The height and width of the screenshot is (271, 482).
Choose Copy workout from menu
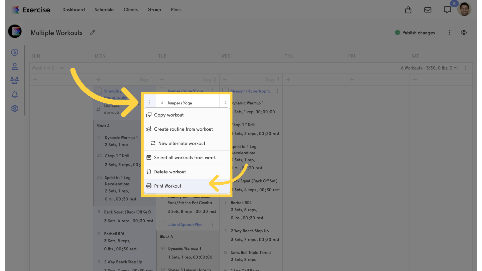187,115
